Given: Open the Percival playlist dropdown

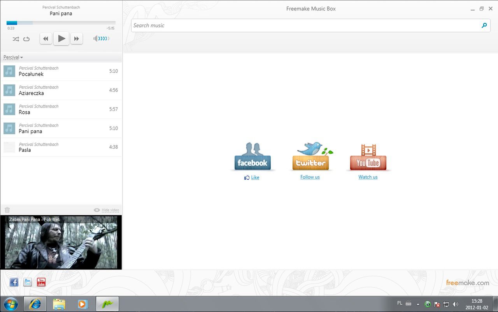Looking at the screenshot, I should 13,57.
